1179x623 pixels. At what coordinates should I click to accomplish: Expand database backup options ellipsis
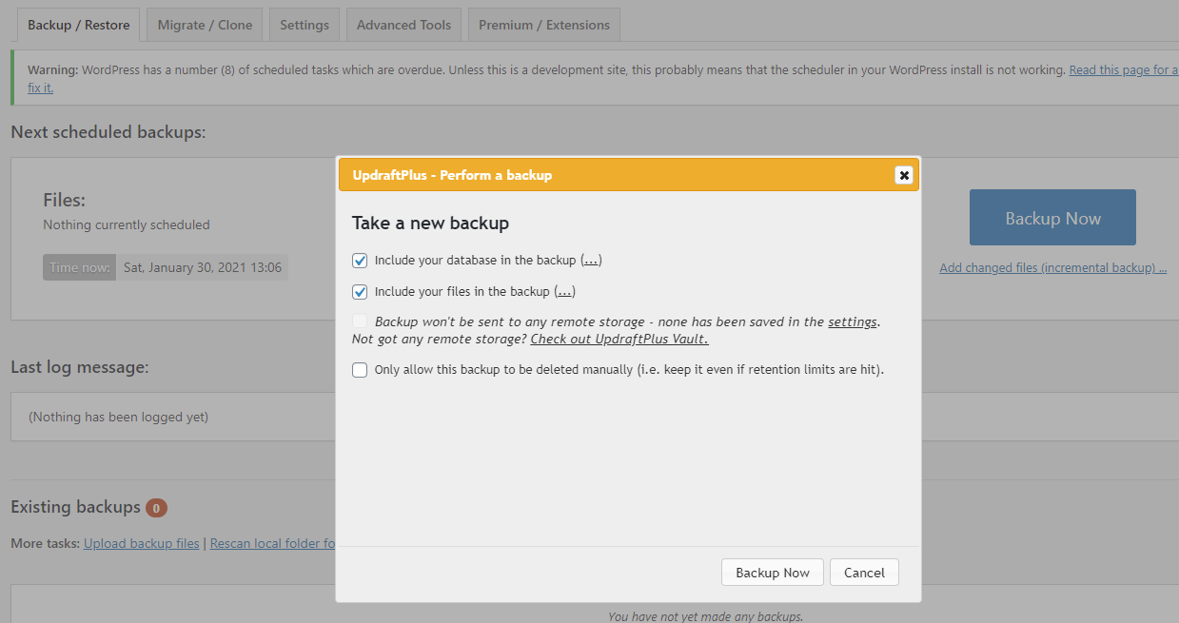(x=591, y=261)
